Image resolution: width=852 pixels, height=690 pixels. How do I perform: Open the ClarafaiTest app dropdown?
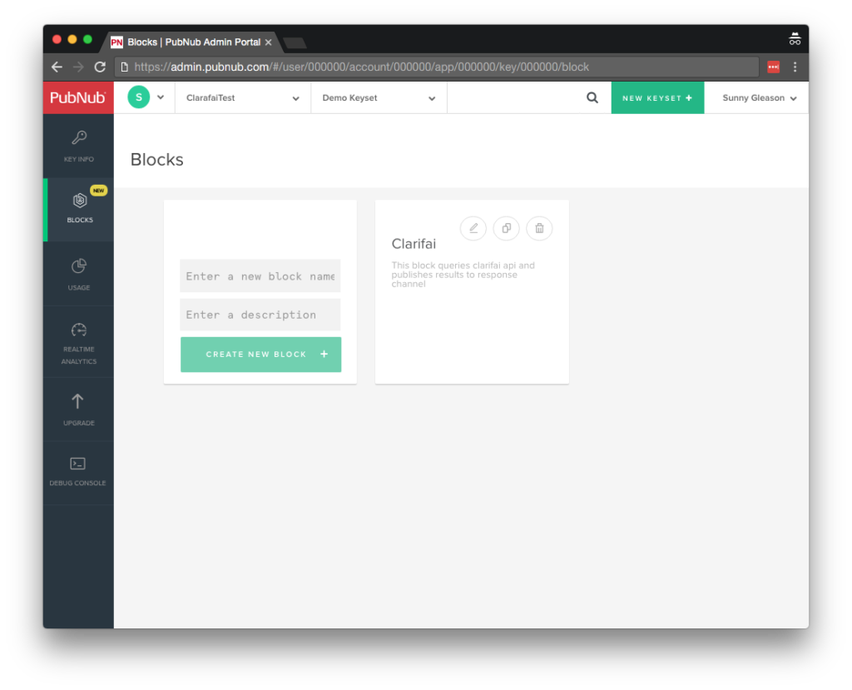(242, 97)
